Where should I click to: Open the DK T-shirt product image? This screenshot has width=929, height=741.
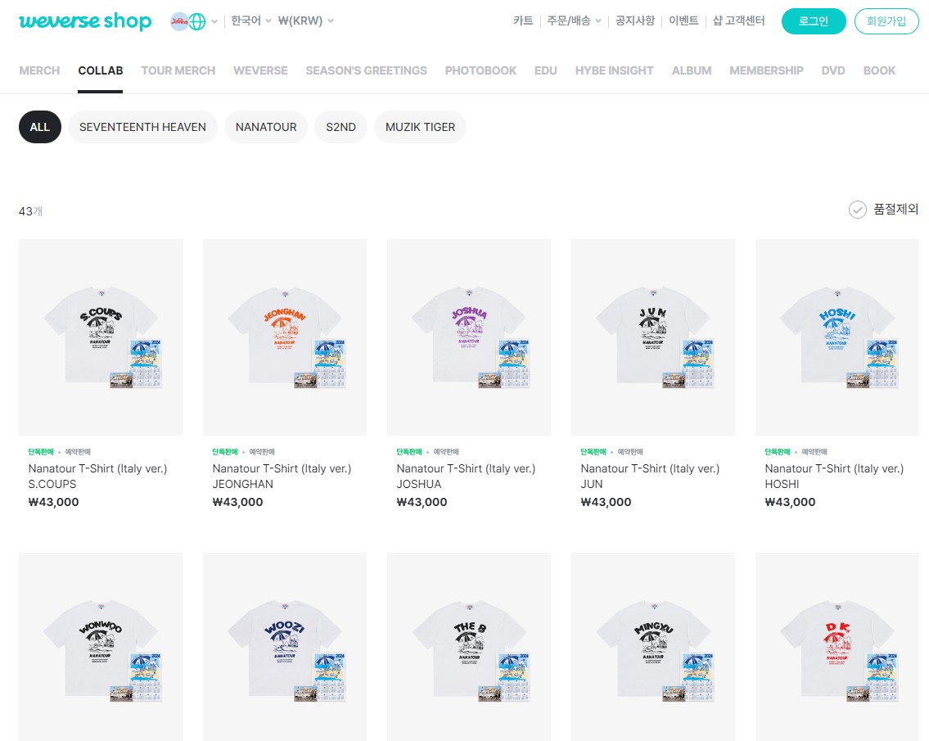tap(837, 647)
